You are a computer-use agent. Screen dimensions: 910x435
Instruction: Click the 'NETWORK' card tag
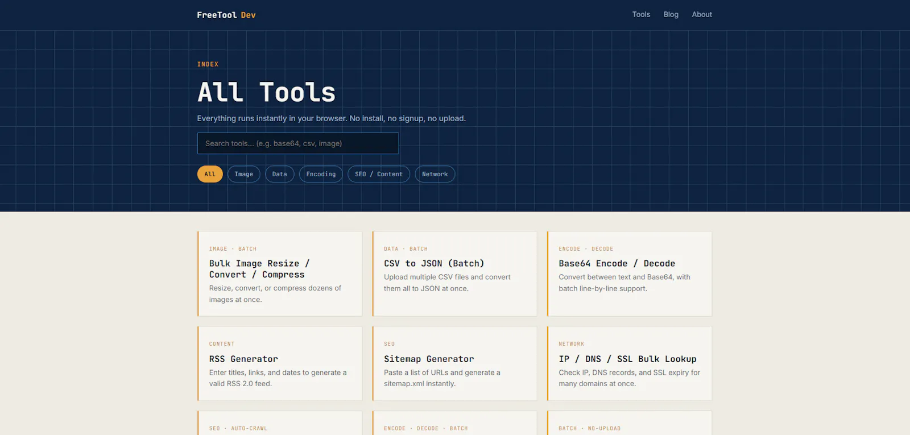(571, 344)
